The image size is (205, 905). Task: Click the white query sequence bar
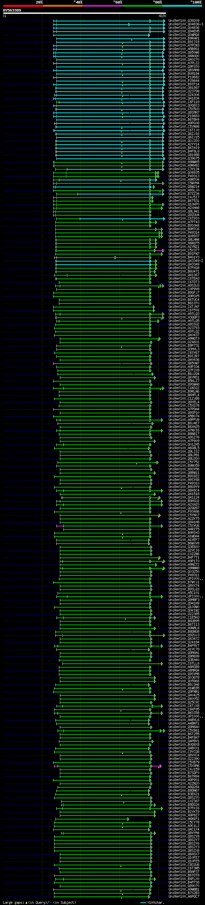pyautogui.click(x=85, y=13)
